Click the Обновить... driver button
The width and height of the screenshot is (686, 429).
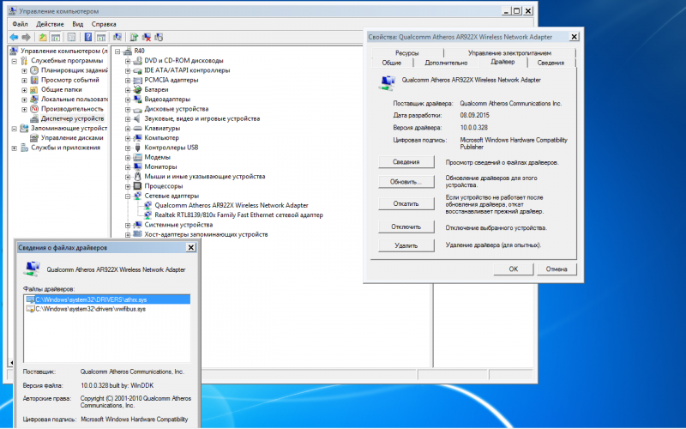[406, 182]
